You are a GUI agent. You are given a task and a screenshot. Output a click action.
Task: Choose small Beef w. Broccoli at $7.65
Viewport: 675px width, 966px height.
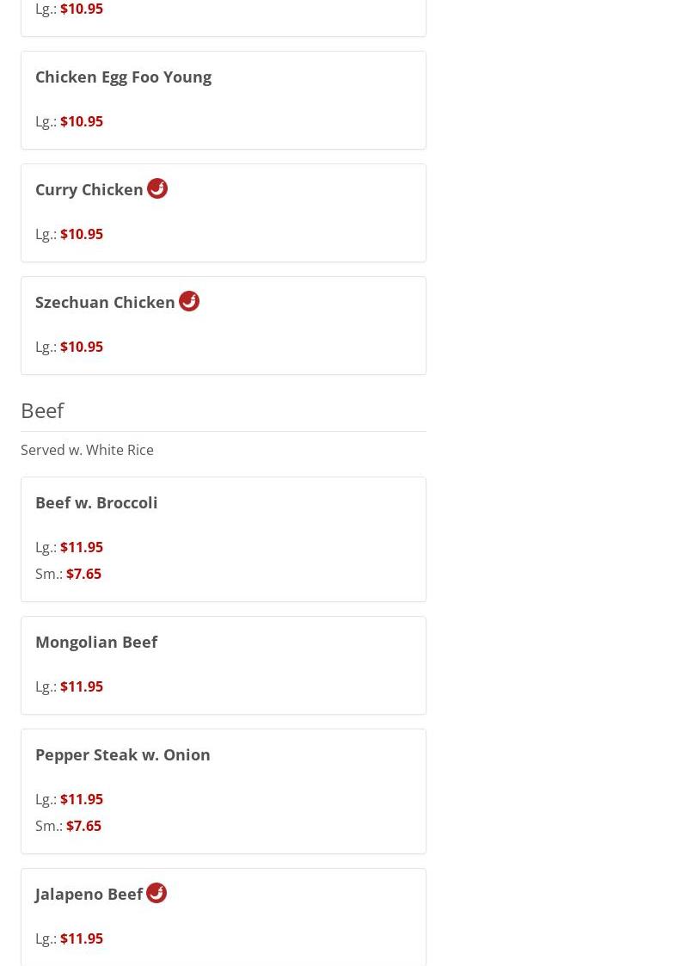[x=83, y=574]
